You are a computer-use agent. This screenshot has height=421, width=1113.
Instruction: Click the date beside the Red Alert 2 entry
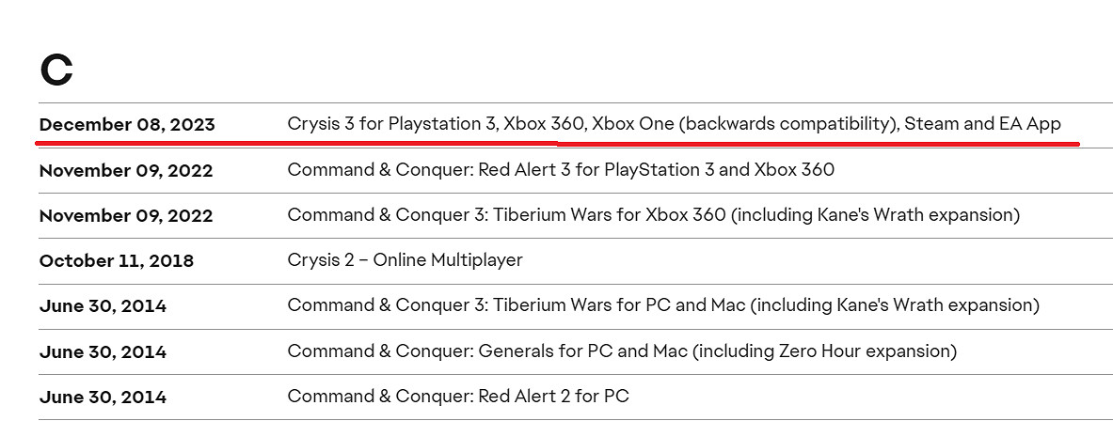click(x=103, y=398)
